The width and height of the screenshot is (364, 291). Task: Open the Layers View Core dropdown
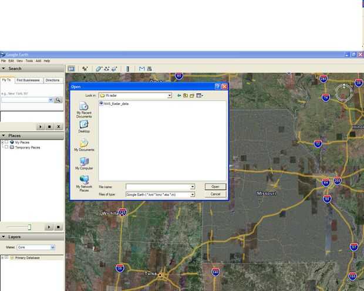click(53, 248)
